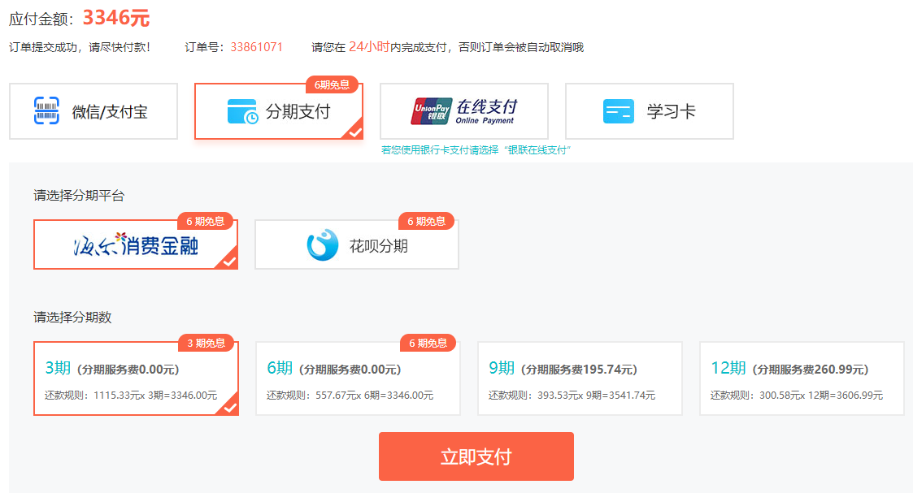Select the 9期 installment plan
This screenshot has height=493, width=913.
pos(580,378)
